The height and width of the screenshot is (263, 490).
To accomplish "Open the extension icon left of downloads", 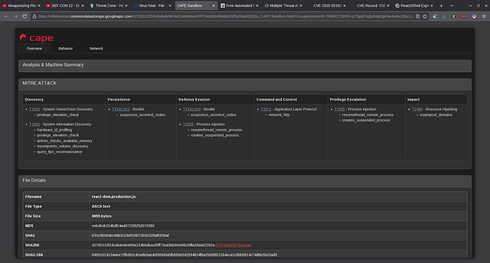I will [435, 16].
